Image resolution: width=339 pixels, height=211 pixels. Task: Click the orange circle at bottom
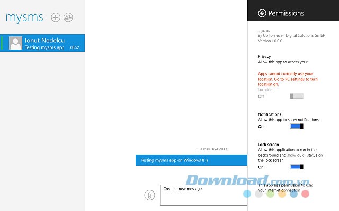pyautogui.click(x=282, y=194)
